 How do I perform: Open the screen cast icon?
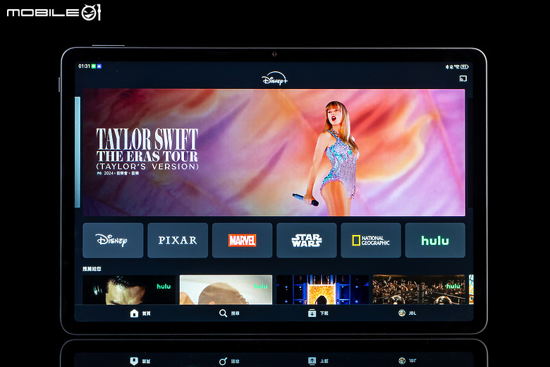(x=463, y=78)
